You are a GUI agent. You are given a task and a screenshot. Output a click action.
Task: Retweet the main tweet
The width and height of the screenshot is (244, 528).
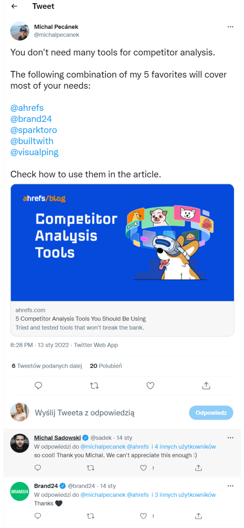click(94, 385)
